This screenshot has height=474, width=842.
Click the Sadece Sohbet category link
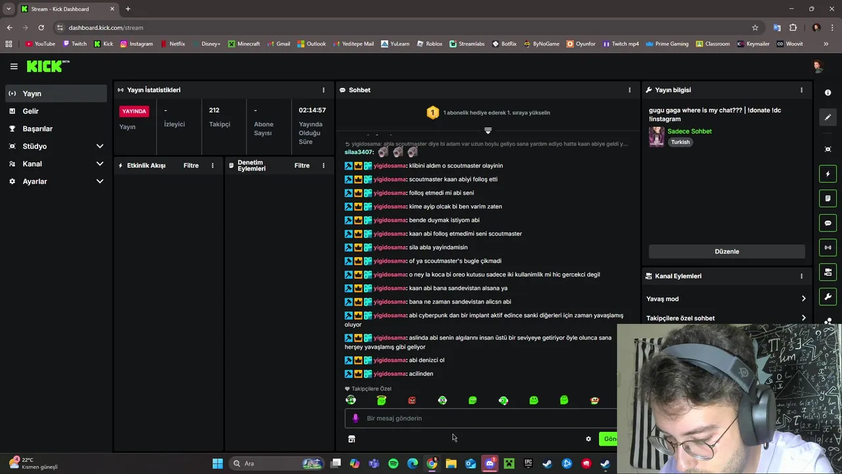[x=689, y=131]
